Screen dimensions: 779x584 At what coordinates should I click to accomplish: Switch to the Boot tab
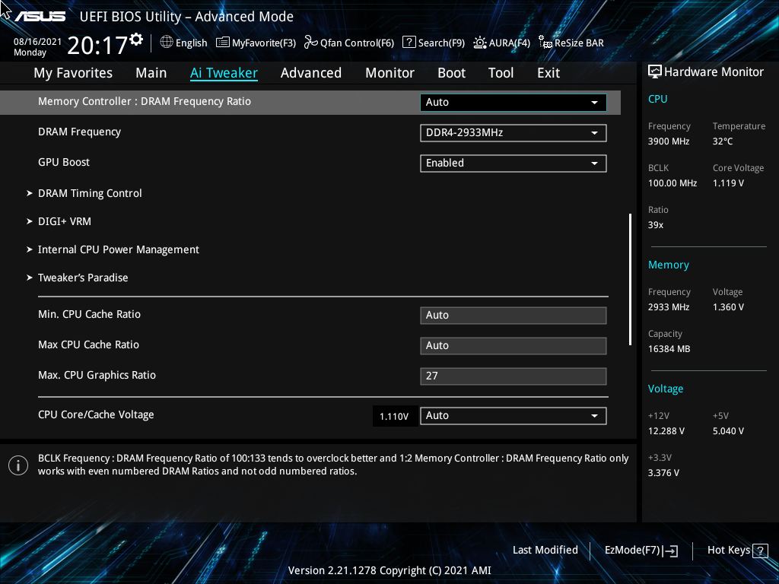(451, 73)
